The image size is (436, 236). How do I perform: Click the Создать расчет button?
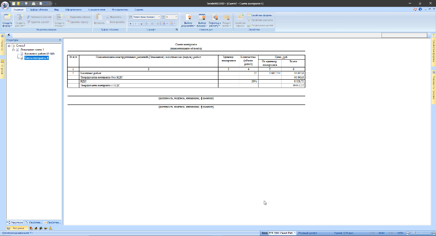(20, 20)
